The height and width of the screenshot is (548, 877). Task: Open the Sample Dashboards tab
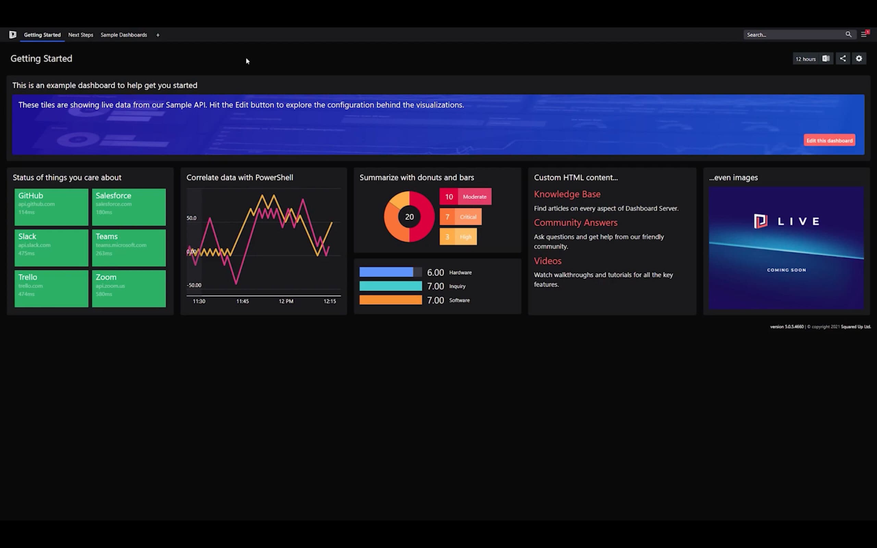(124, 35)
